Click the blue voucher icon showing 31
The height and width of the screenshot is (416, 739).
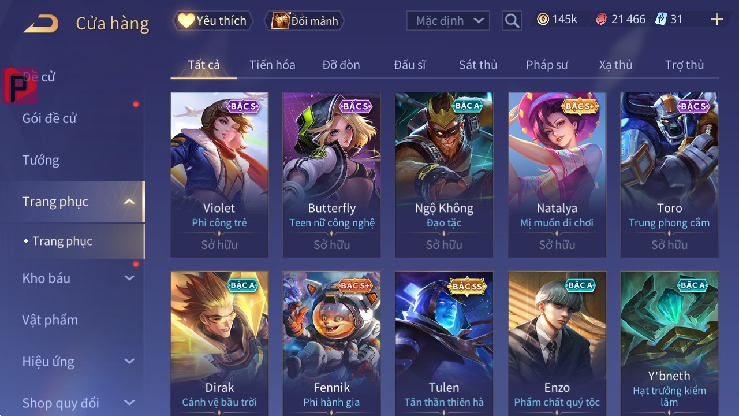point(660,19)
